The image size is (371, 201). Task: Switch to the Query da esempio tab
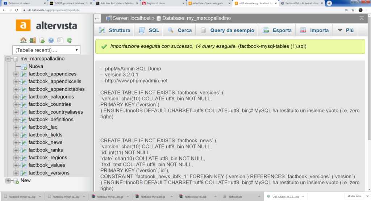click(228, 30)
